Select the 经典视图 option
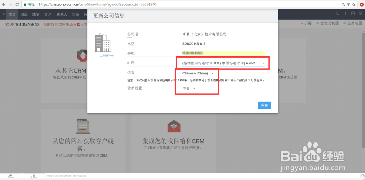This screenshot has height=180, width=365. 353,23
